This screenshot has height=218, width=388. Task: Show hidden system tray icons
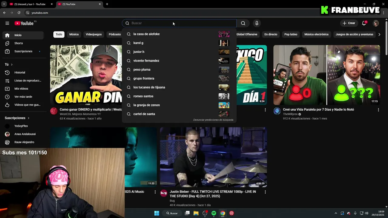pyautogui.click(x=336, y=213)
